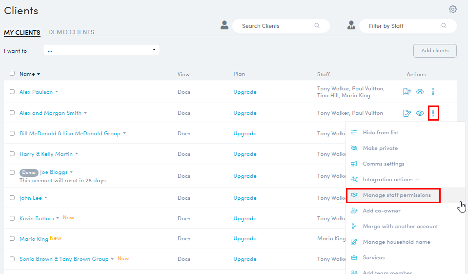468x274 pixels.
Task: Open the 'I want to' dropdown
Action: click(x=101, y=50)
